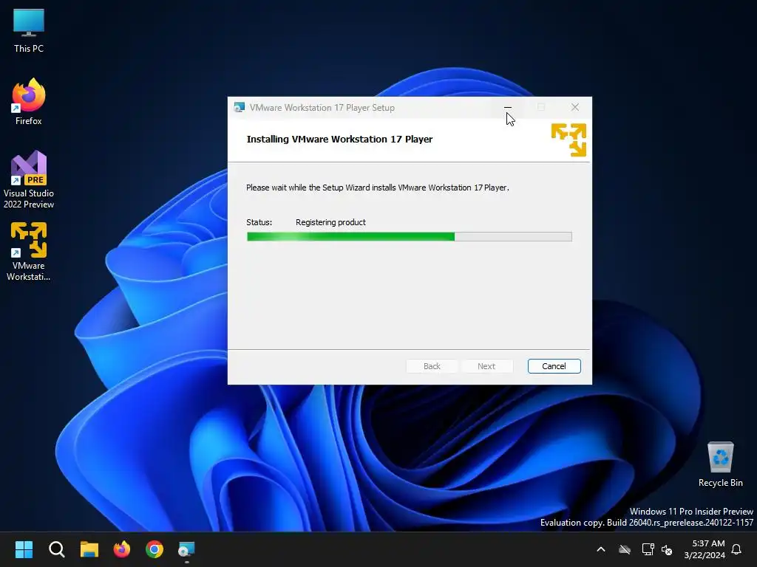Click the muted volume tray icon
The image size is (757, 567).
667,549
